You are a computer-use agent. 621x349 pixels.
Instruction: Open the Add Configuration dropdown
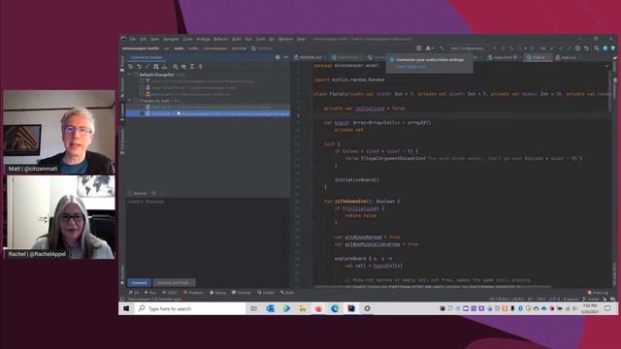coord(468,48)
